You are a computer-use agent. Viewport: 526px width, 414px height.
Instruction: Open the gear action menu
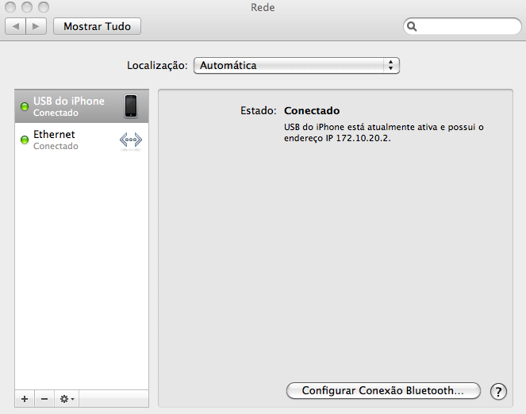pyautogui.click(x=67, y=399)
